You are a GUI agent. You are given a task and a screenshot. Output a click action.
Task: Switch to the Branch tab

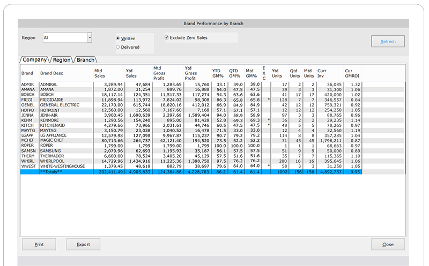pos(85,60)
